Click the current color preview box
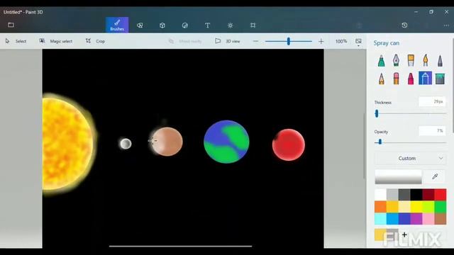The image size is (454, 255). point(399,176)
